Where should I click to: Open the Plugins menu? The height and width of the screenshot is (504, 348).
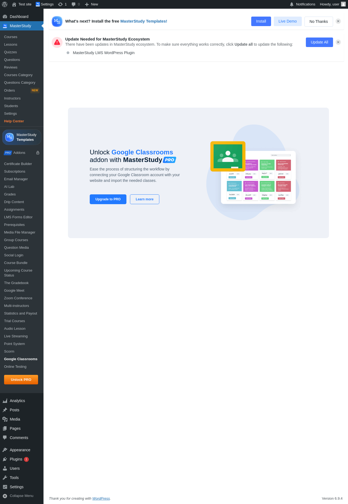pos(16,459)
